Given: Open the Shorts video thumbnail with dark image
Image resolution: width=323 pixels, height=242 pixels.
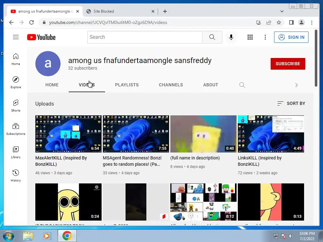Looking at the screenshot, I should click(x=136, y=202).
